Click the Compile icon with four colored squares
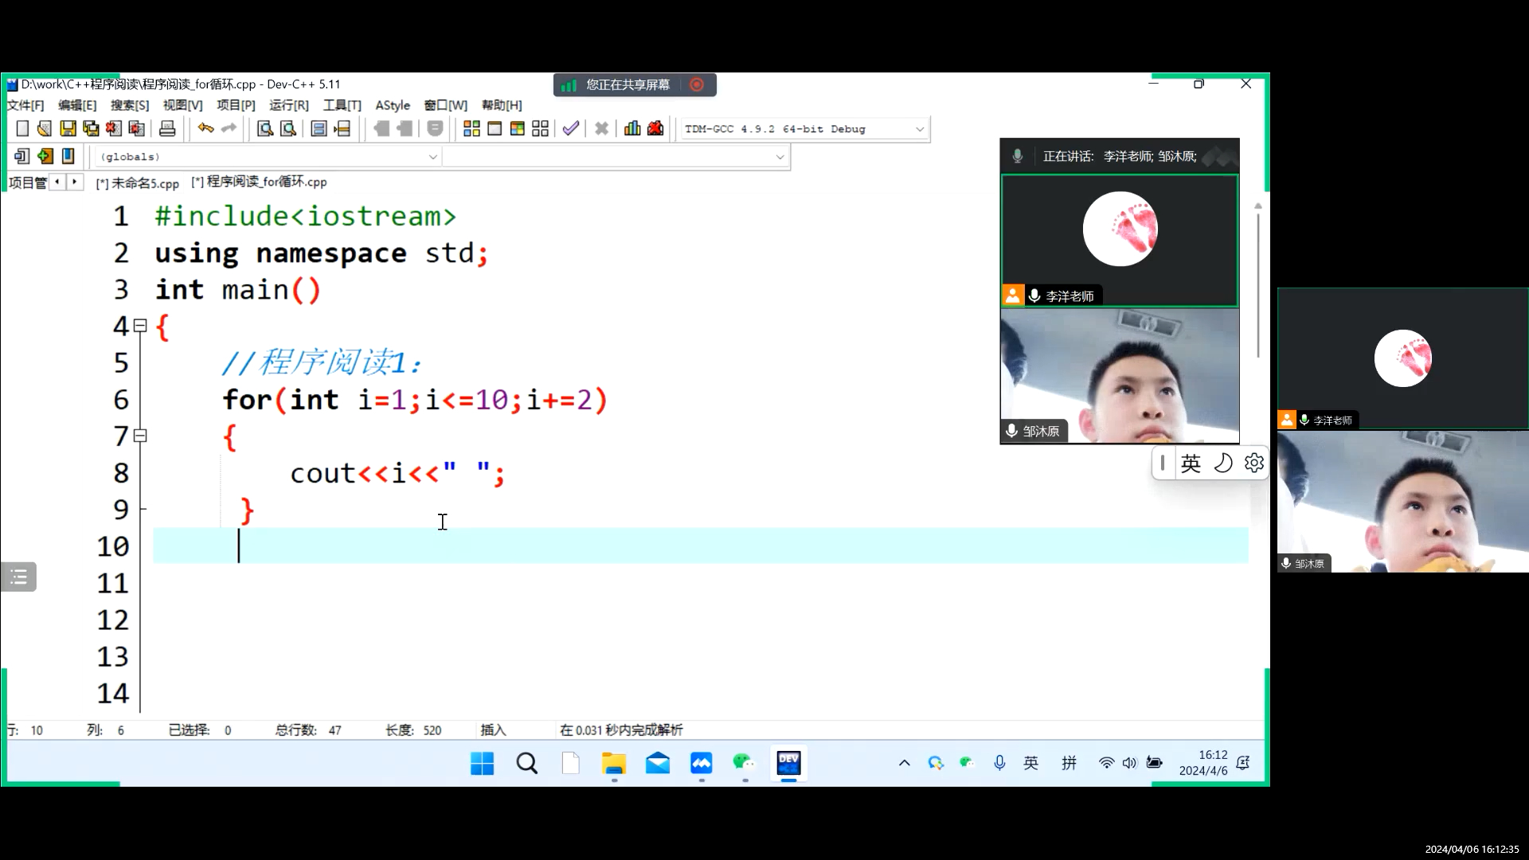Screen dimensions: 1529x860 pyautogui.click(x=471, y=129)
